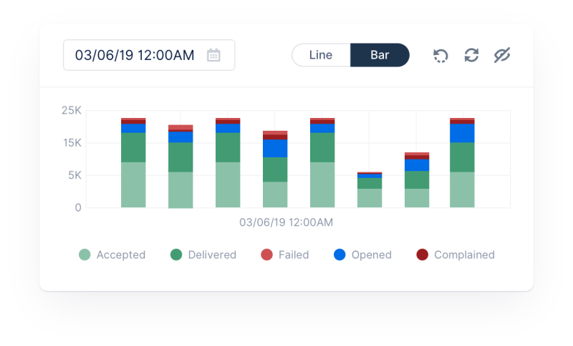Viewport: 573px width, 346px height.
Task: Toggle the Accepted legend series
Action: (x=85, y=254)
